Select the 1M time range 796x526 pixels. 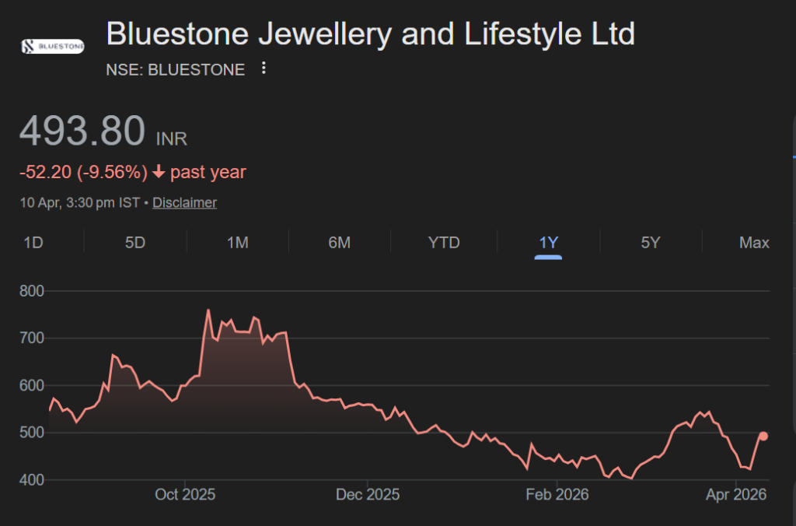238,242
